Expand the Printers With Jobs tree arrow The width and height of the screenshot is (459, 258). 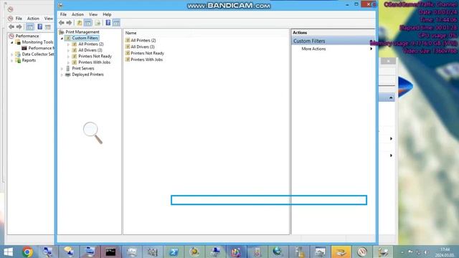pyautogui.click(x=69, y=62)
